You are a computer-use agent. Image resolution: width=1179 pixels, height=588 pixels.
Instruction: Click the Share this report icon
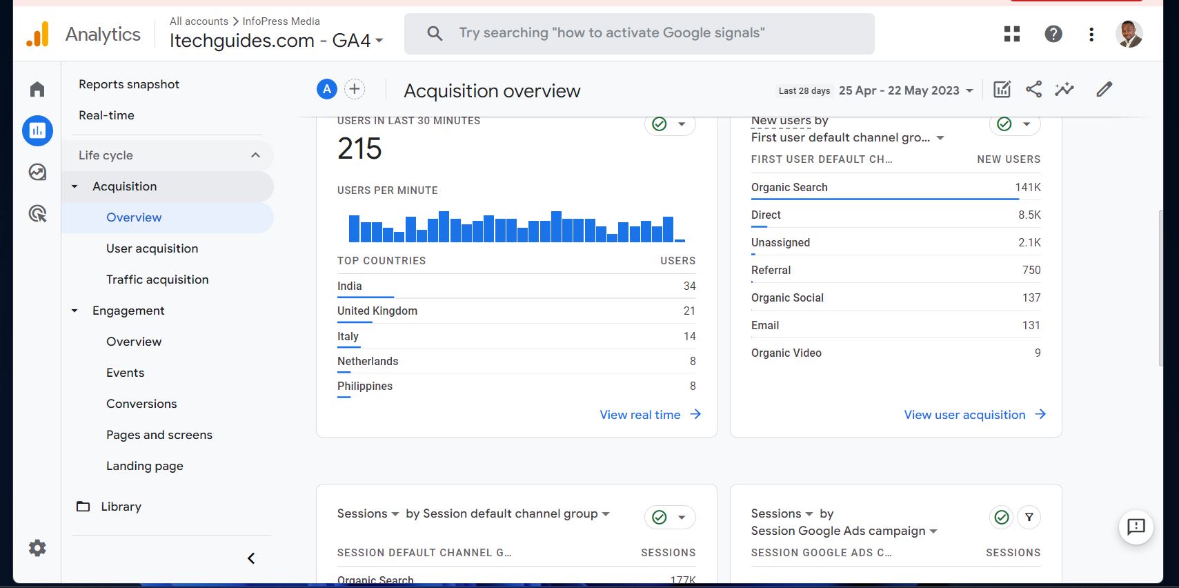1033,89
